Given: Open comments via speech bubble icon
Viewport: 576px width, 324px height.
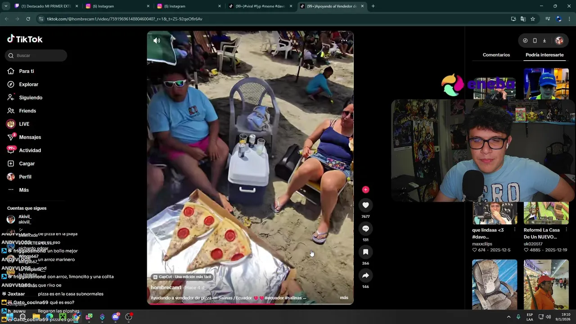Looking at the screenshot, I should pyautogui.click(x=365, y=229).
